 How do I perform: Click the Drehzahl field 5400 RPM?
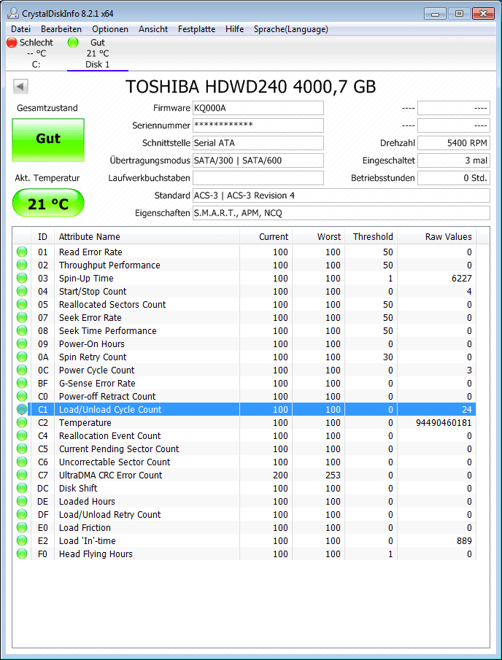click(454, 143)
